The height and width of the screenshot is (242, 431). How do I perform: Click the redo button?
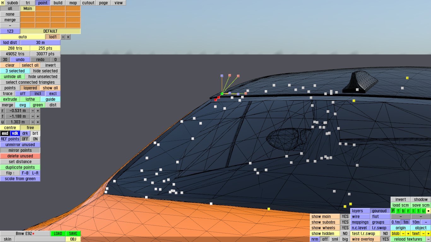(40, 60)
